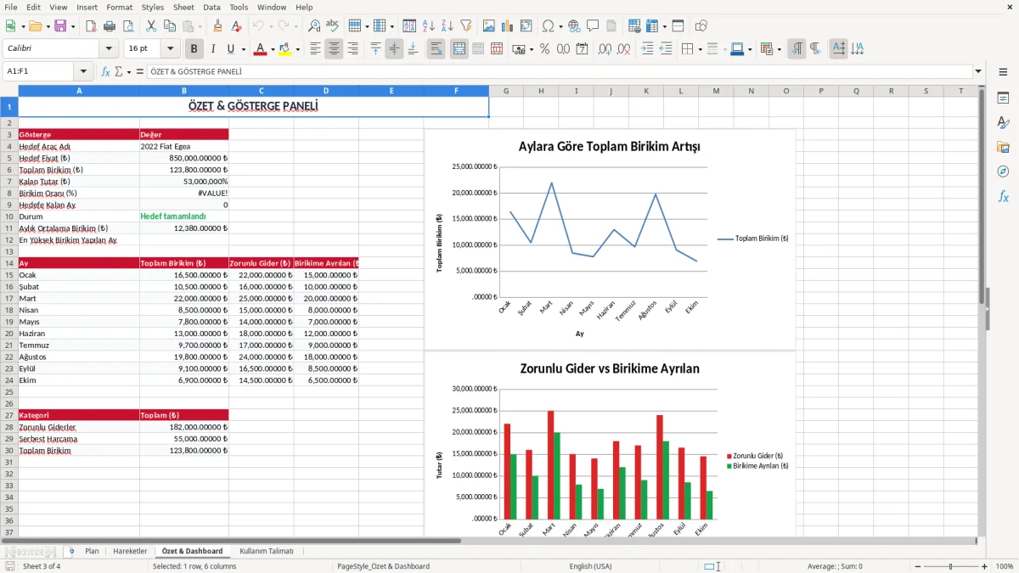Image resolution: width=1019 pixels, height=573 pixels.
Task: Click English (USA) language in status bar
Action: coord(590,566)
